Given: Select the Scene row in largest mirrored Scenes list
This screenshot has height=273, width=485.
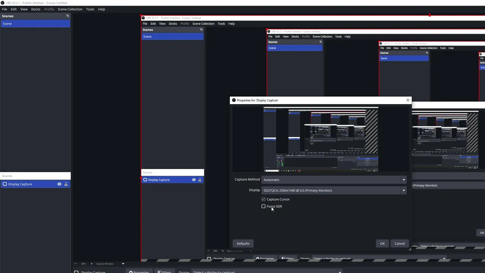Looking at the screenshot, I should [x=172, y=36].
